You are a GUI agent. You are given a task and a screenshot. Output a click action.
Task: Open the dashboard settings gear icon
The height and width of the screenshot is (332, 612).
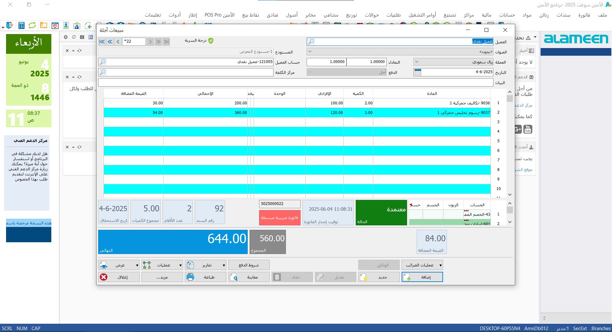click(x=66, y=37)
